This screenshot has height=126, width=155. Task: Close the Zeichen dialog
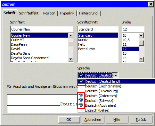point(151,4)
